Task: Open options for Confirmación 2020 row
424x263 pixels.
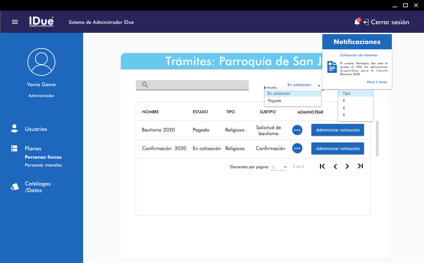Action: pyautogui.click(x=297, y=148)
